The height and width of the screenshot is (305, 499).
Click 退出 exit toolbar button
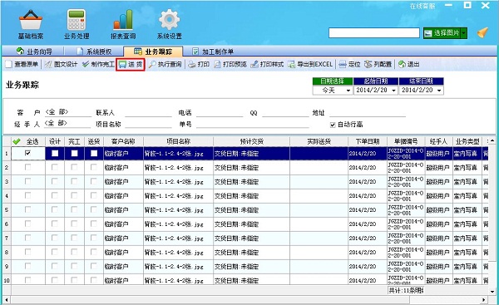click(409, 64)
